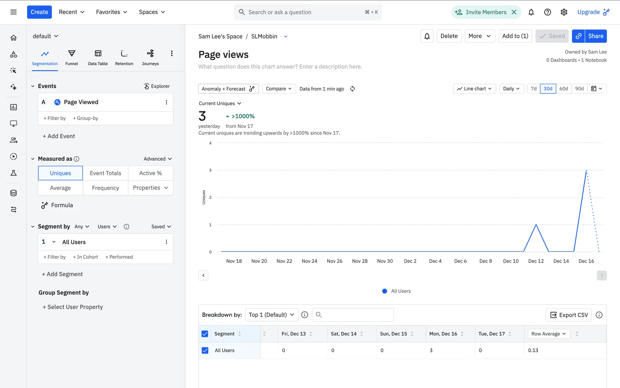Expand the Line chart dropdown

(x=474, y=89)
